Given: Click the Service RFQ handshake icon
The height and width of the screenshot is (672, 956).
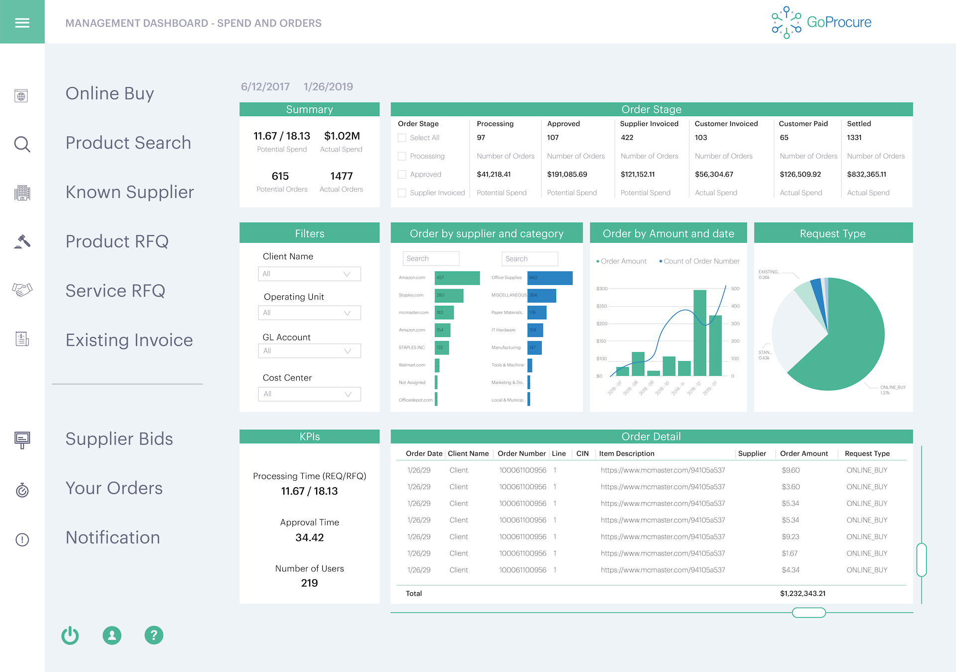Looking at the screenshot, I should [22, 289].
